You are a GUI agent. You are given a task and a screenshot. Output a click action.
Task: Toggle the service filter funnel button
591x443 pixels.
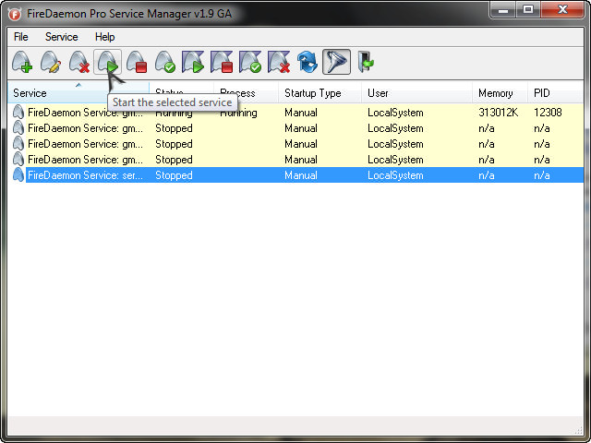pyautogui.click(x=336, y=63)
